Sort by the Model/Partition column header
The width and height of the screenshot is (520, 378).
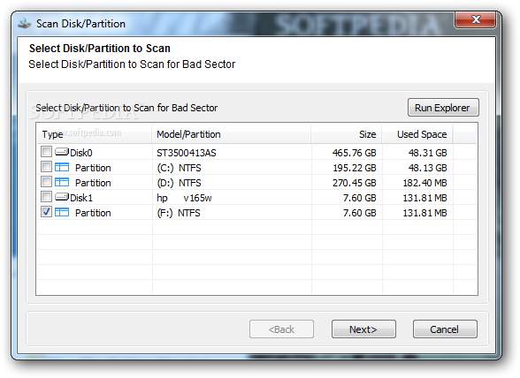(x=232, y=134)
